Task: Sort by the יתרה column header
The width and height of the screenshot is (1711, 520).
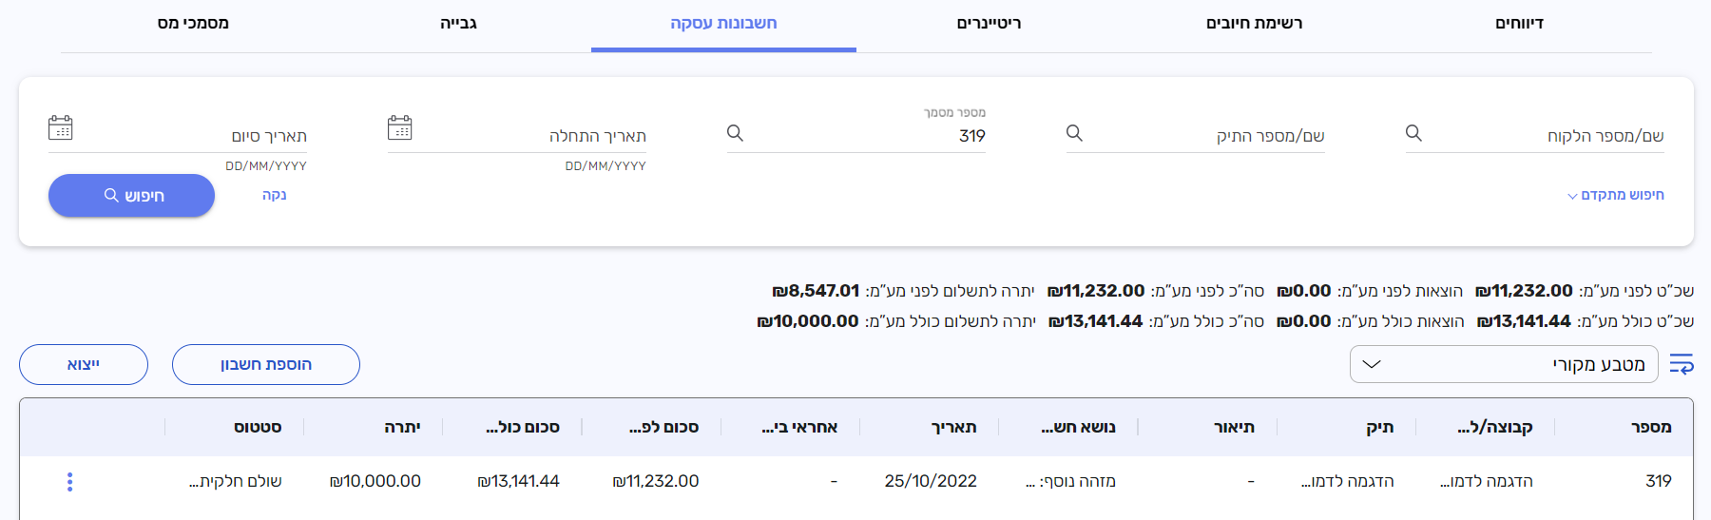Action: point(402,427)
